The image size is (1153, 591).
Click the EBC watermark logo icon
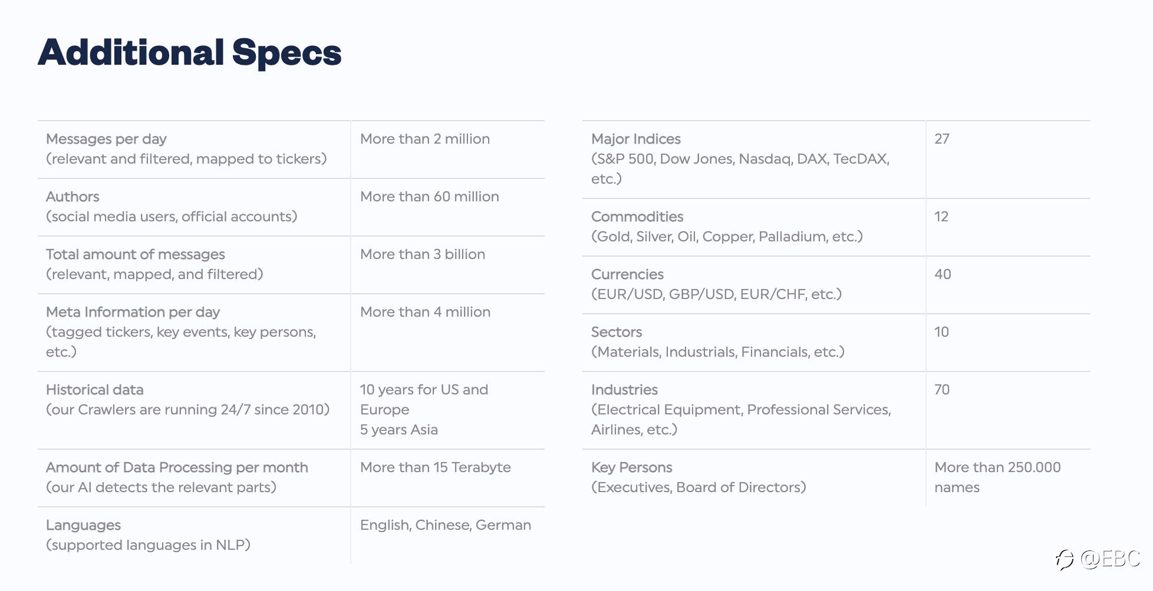point(1065,560)
